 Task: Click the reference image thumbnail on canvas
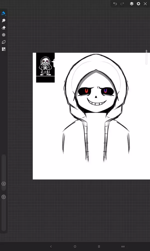pos(45,67)
